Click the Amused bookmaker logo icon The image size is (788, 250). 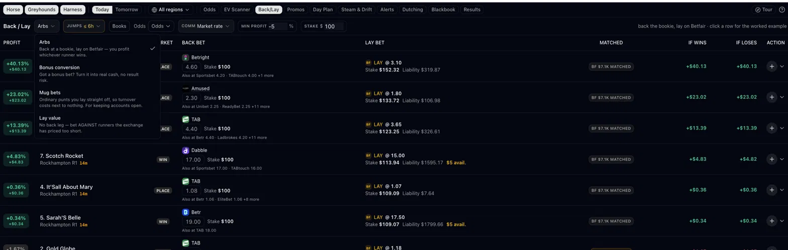pyautogui.click(x=185, y=88)
